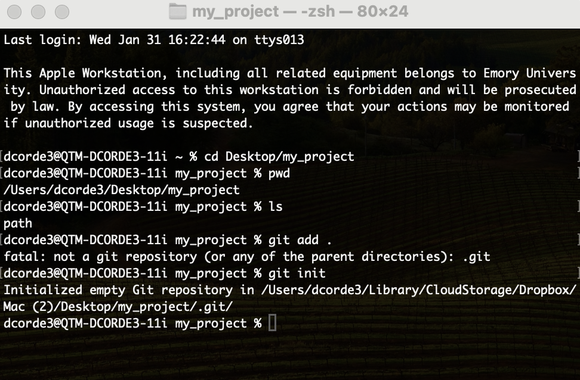Click the "cd Desktop/my_project" command text
The width and height of the screenshot is (580, 380).
[279, 157]
